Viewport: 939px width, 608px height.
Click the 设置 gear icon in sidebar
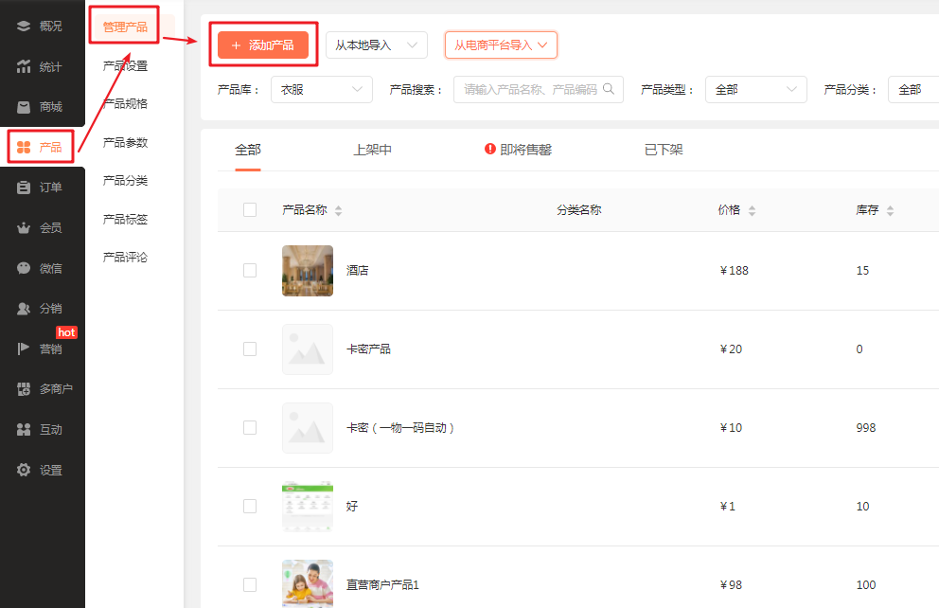[x=24, y=470]
